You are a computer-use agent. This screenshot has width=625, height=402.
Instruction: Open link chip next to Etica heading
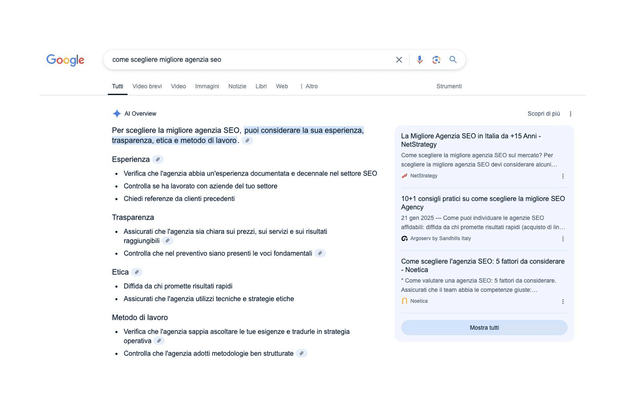[x=137, y=272]
